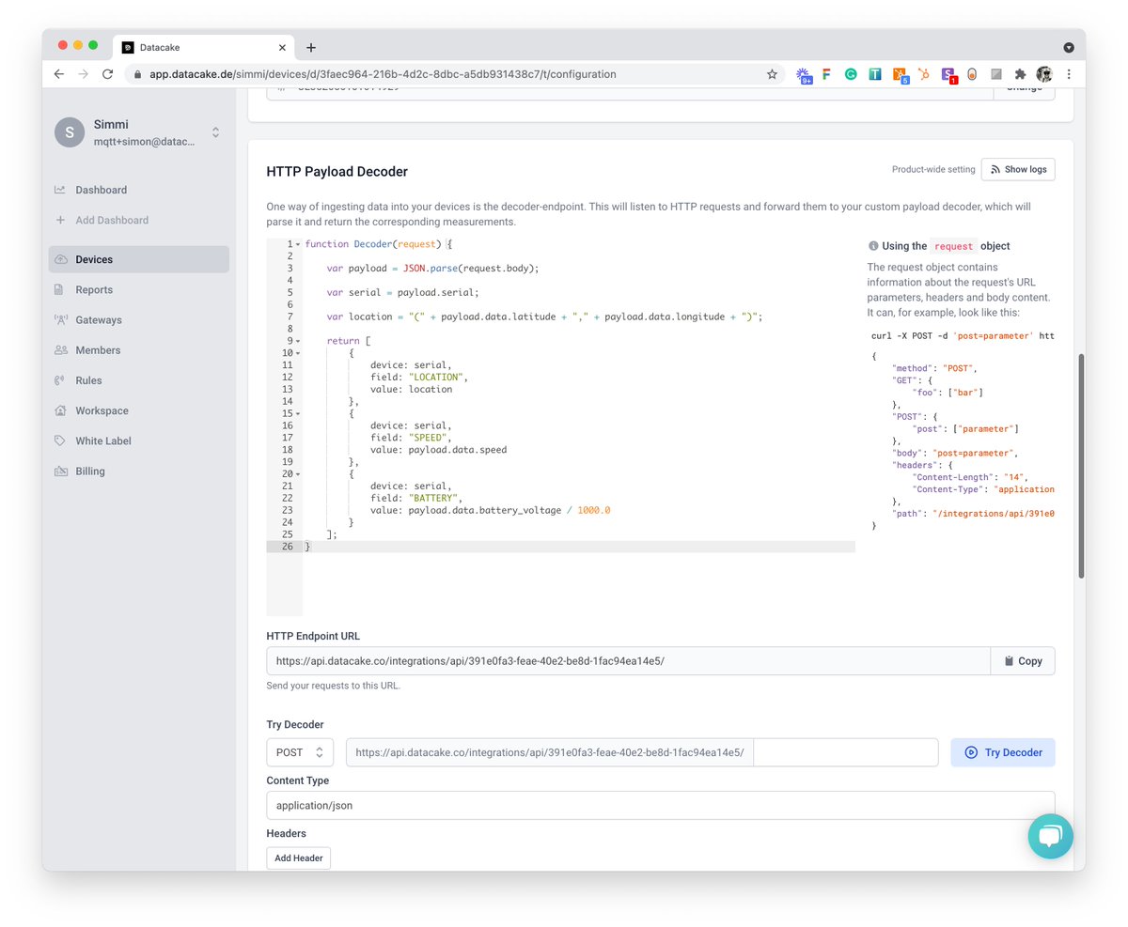Image resolution: width=1128 pixels, height=927 pixels.
Task: Click the Devices cloud icon
Action: [60, 259]
